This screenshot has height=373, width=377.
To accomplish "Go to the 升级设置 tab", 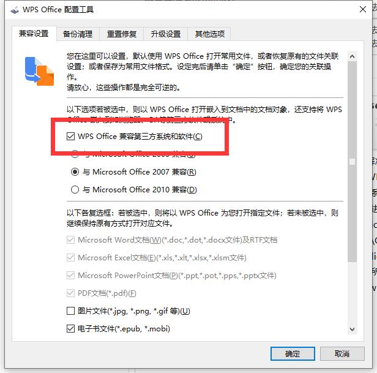I will pos(166,34).
